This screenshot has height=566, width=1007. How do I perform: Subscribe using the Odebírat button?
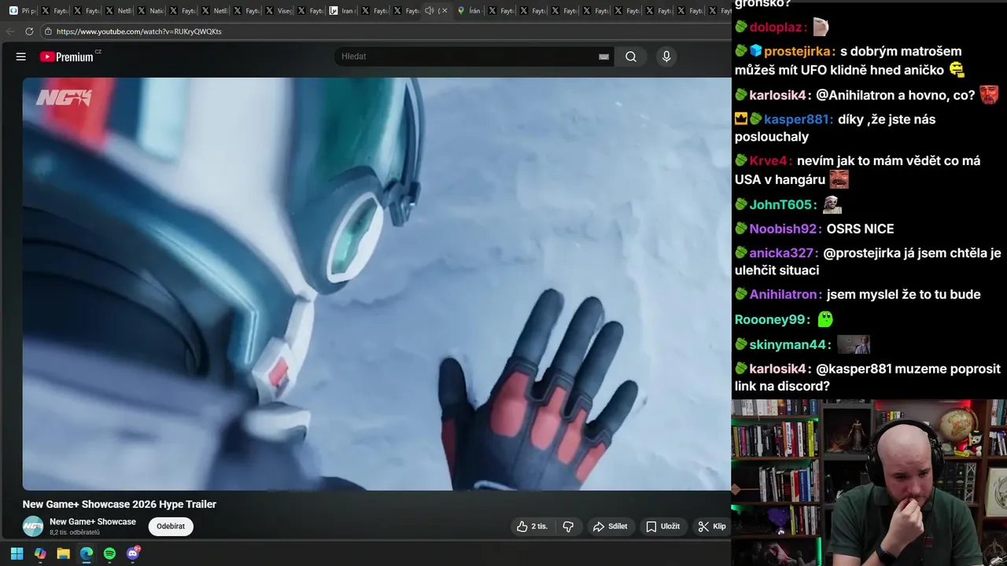point(171,527)
